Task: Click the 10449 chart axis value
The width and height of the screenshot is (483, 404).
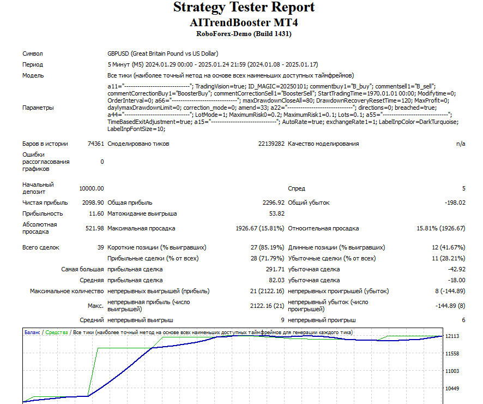Action: click(x=452, y=389)
